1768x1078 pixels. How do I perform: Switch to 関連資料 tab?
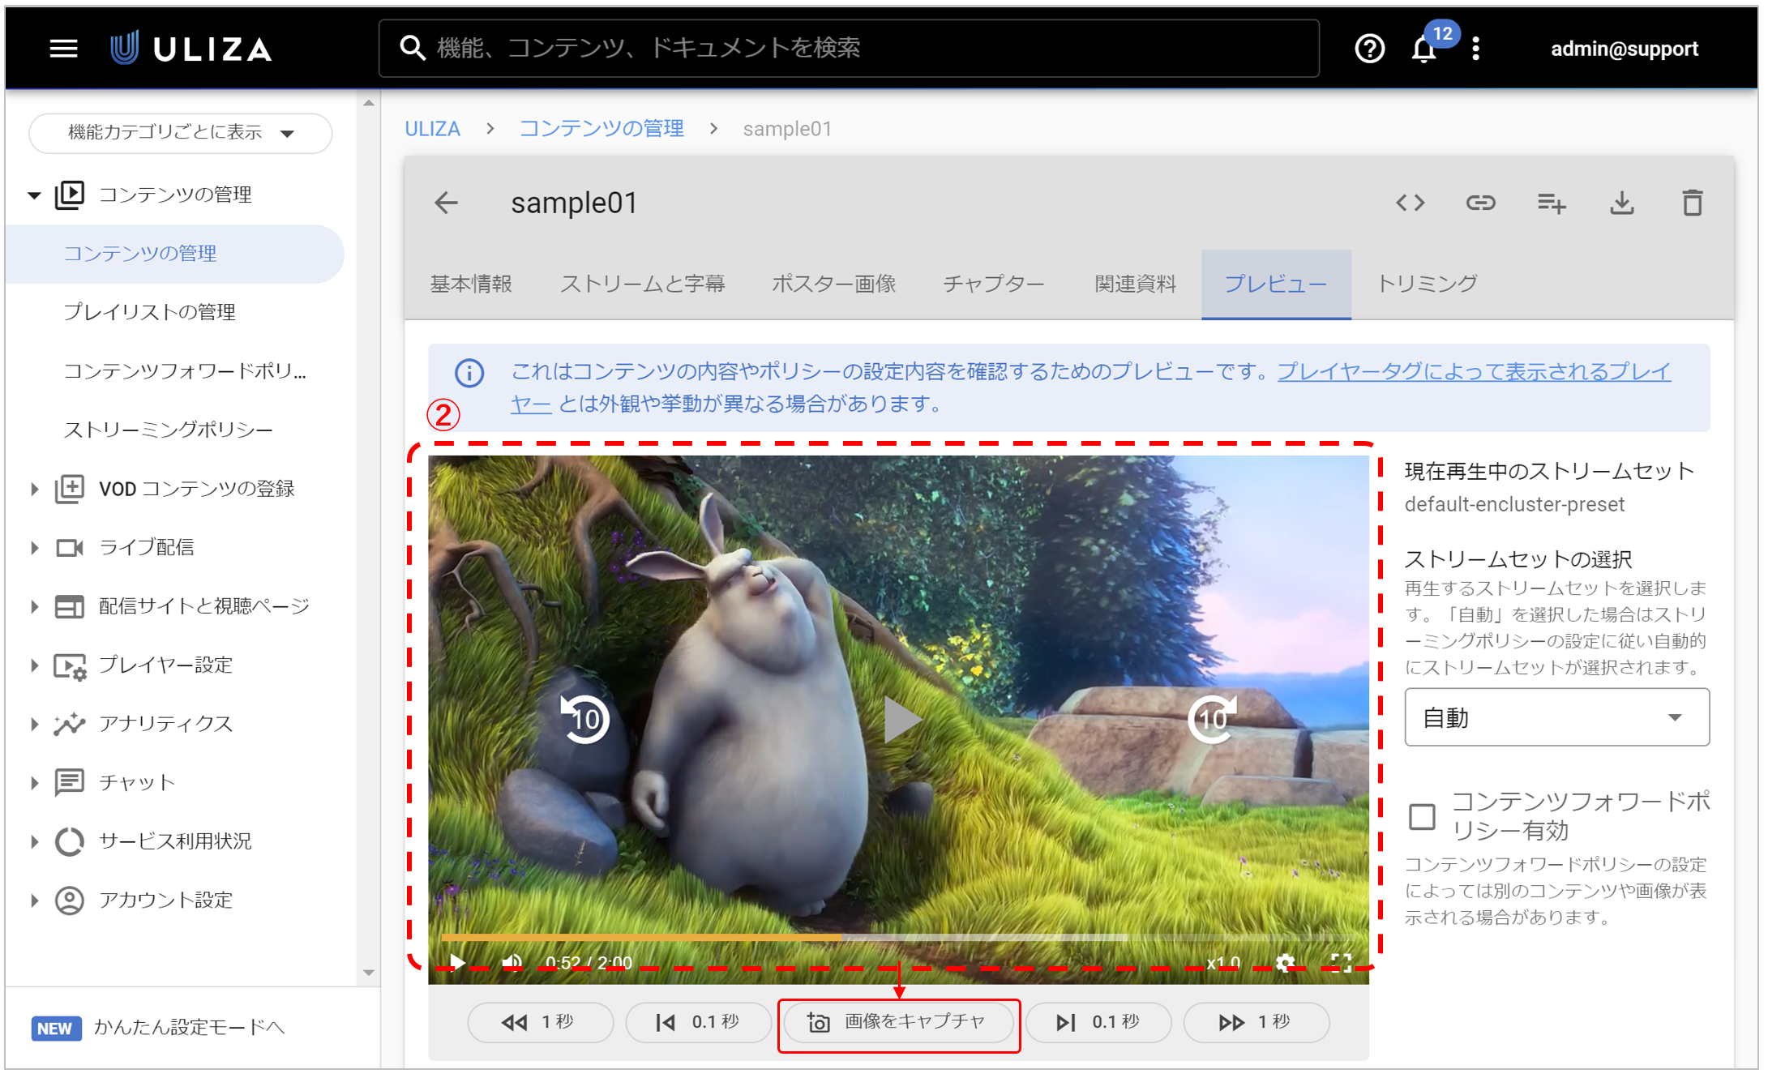(1135, 284)
